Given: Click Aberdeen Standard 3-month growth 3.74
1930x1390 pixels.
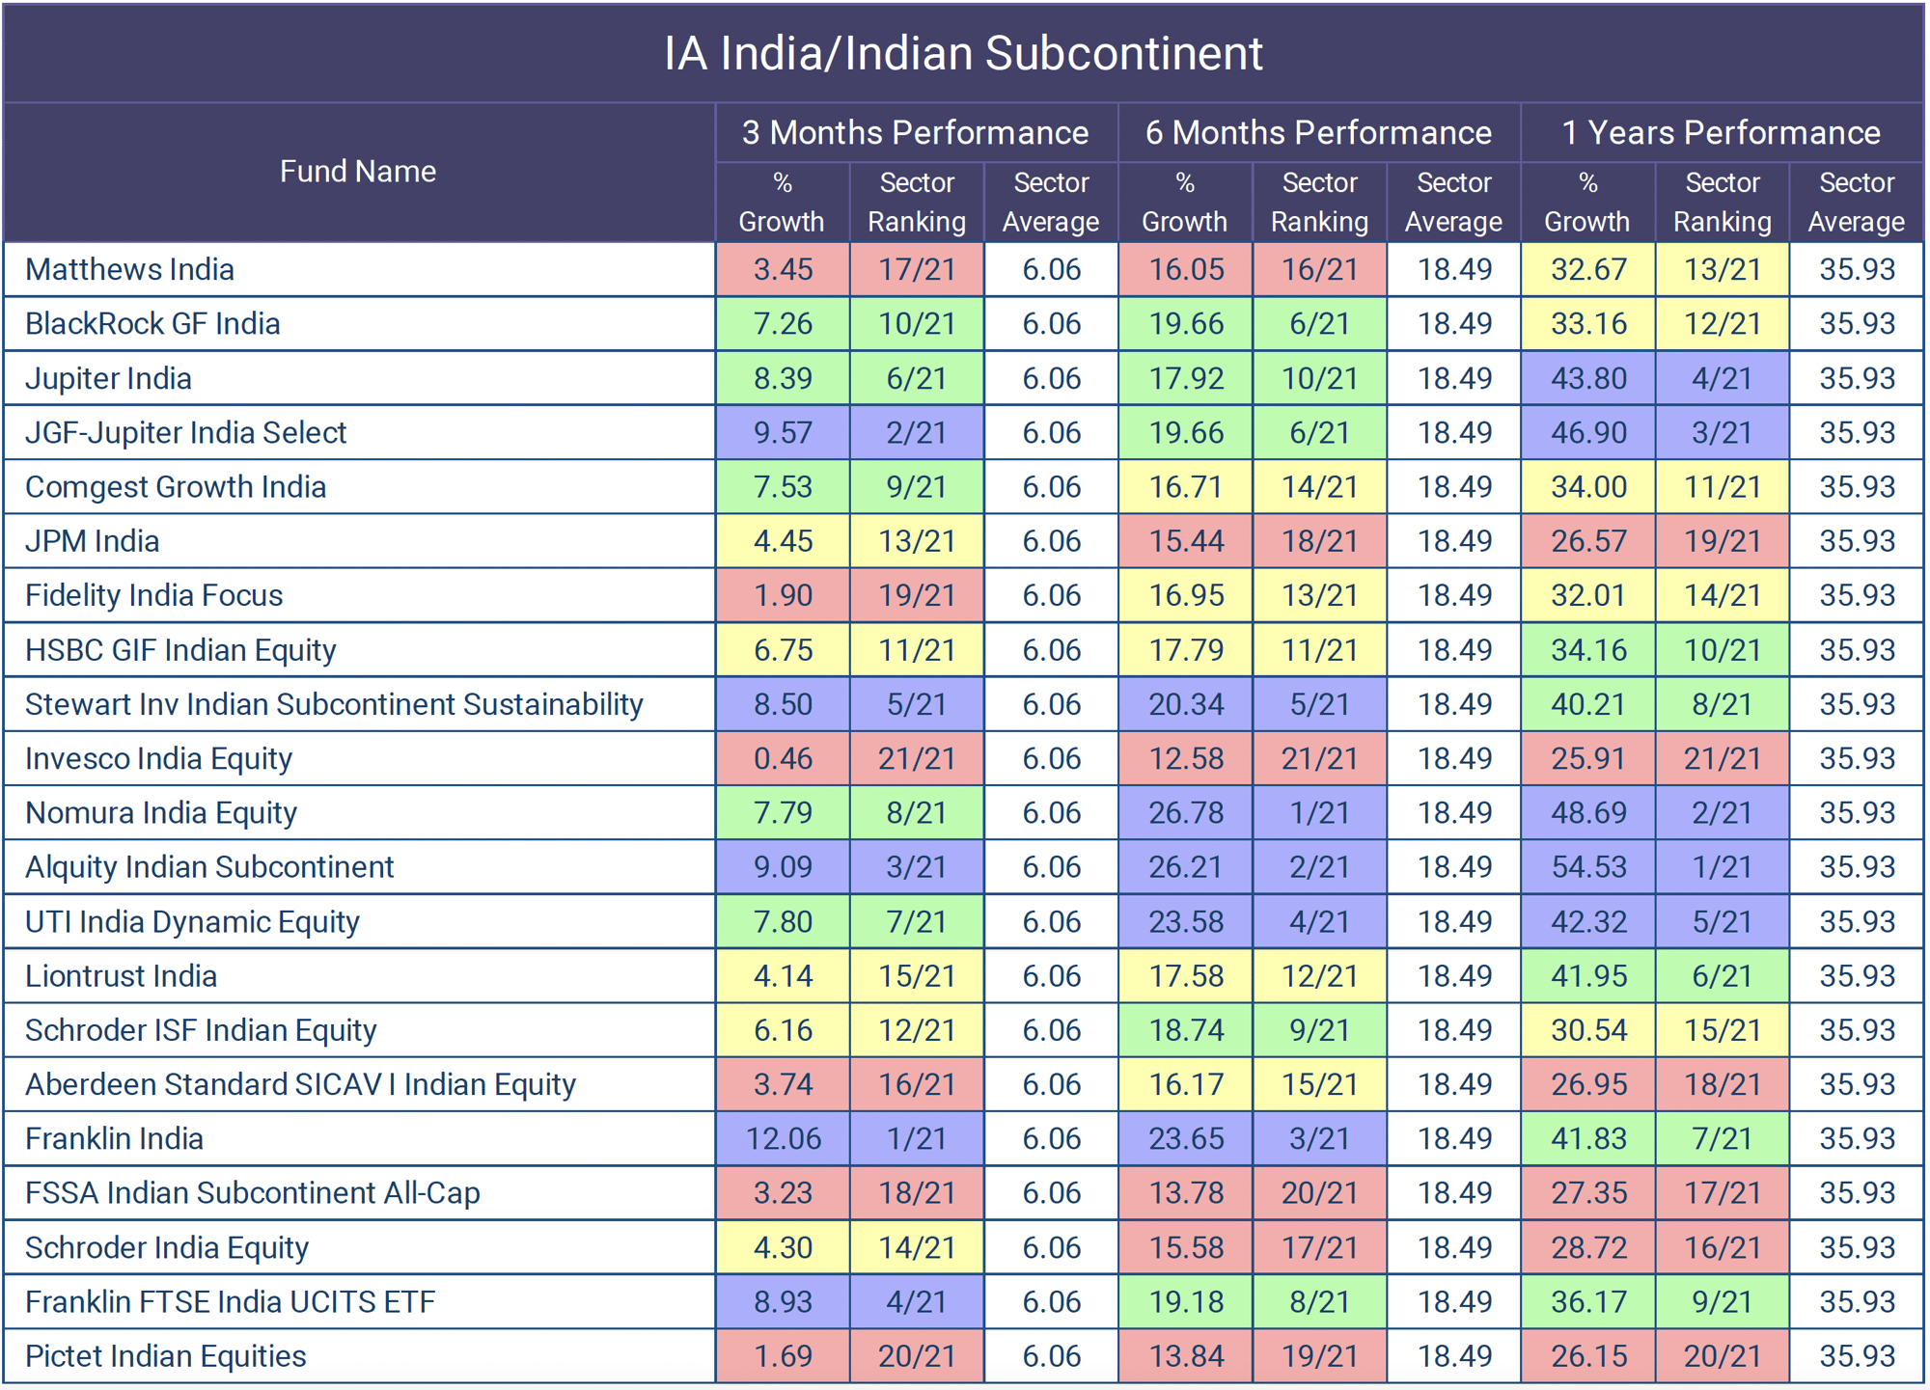Looking at the screenshot, I should (x=783, y=1084).
